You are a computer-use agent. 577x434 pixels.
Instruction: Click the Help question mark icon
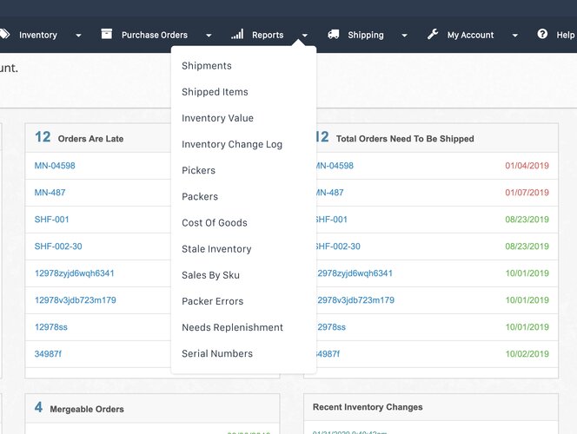[542, 35]
